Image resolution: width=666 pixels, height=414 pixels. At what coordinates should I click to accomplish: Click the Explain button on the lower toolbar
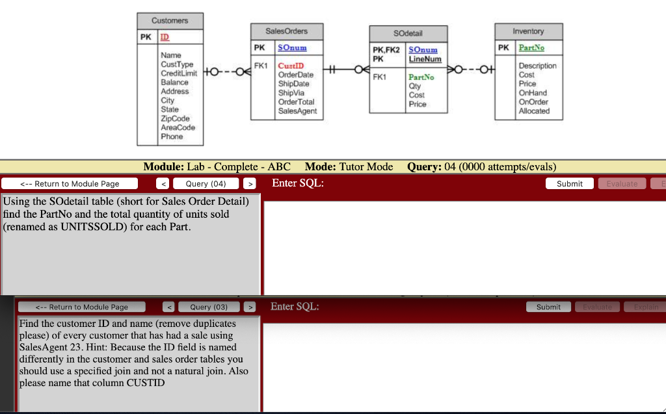point(646,306)
